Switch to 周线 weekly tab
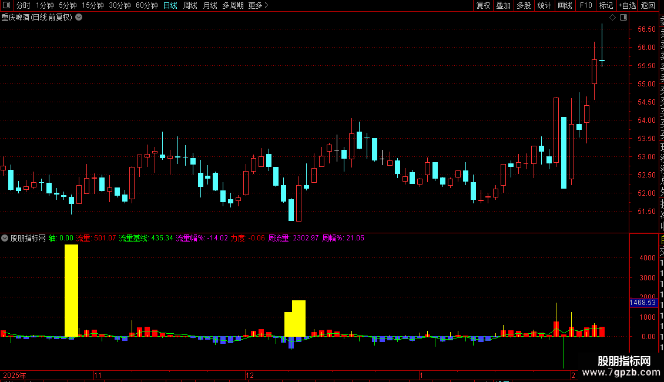664x382 pixels. tap(190, 5)
